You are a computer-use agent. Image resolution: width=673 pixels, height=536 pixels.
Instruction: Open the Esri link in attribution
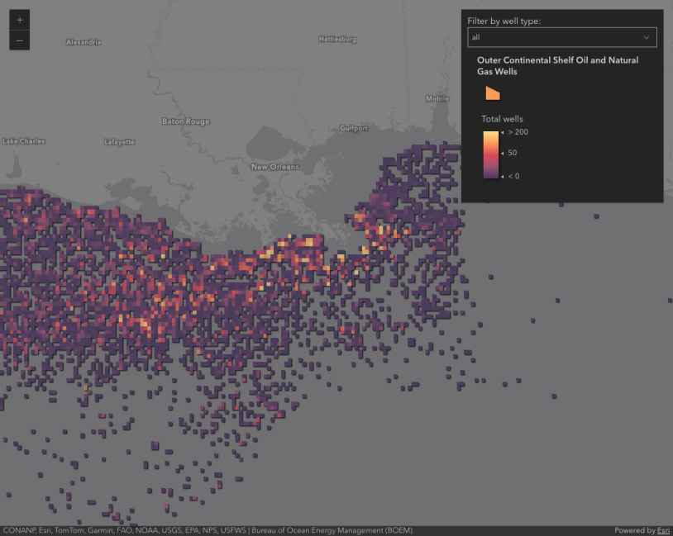pos(663,530)
